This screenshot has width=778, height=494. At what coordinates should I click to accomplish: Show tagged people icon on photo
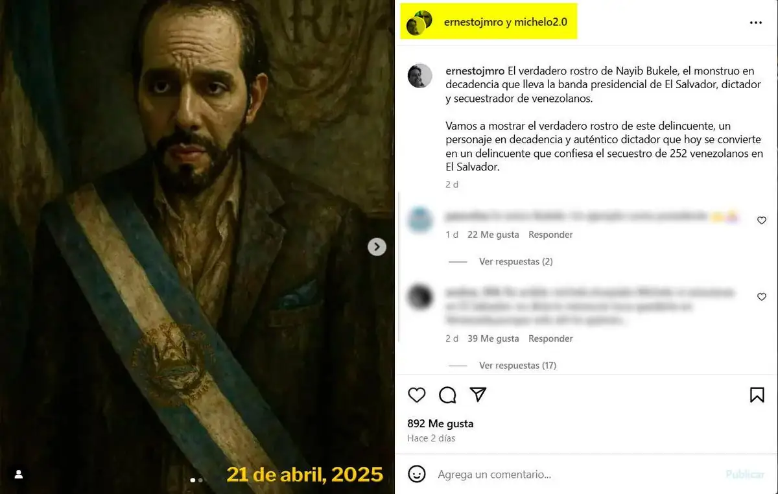19,475
